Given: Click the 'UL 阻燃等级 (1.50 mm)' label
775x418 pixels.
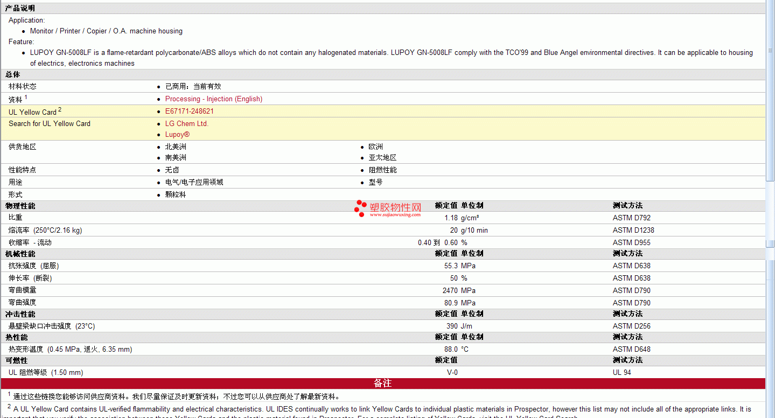Looking at the screenshot, I should 46,372.
